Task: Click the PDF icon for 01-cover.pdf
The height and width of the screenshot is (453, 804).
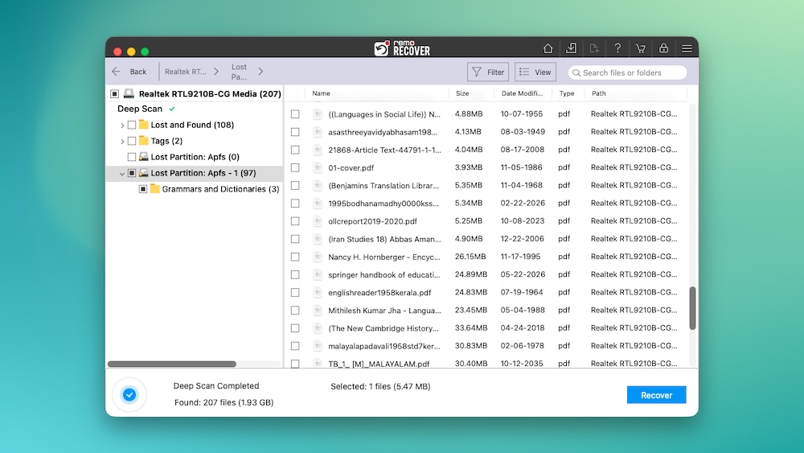Action: tap(318, 167)
